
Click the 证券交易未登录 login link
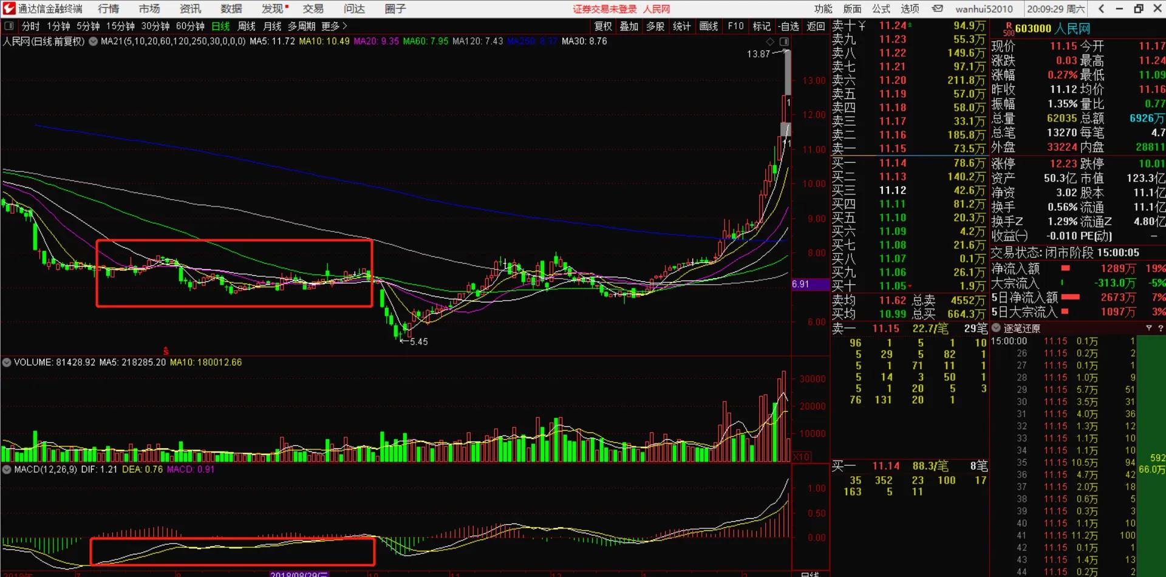605,9
